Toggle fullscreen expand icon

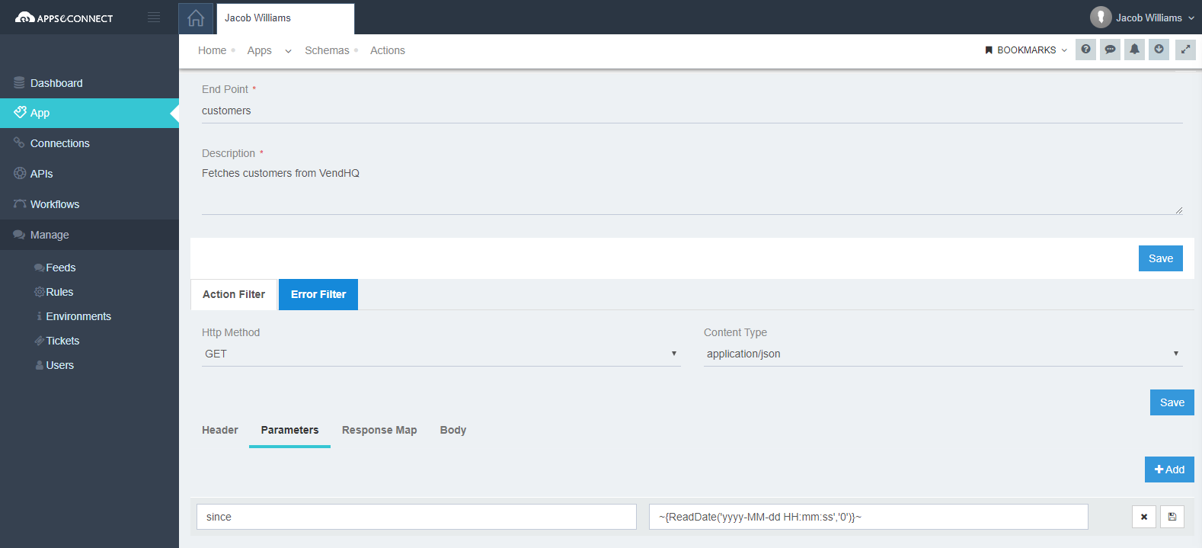[1185, 50]
